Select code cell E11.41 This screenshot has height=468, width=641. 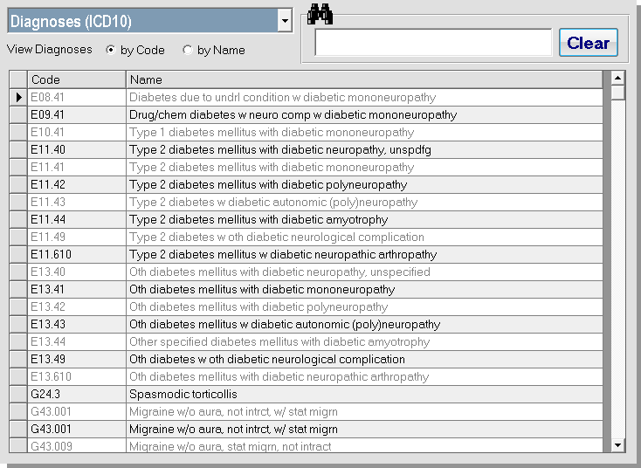click(77, 167)
